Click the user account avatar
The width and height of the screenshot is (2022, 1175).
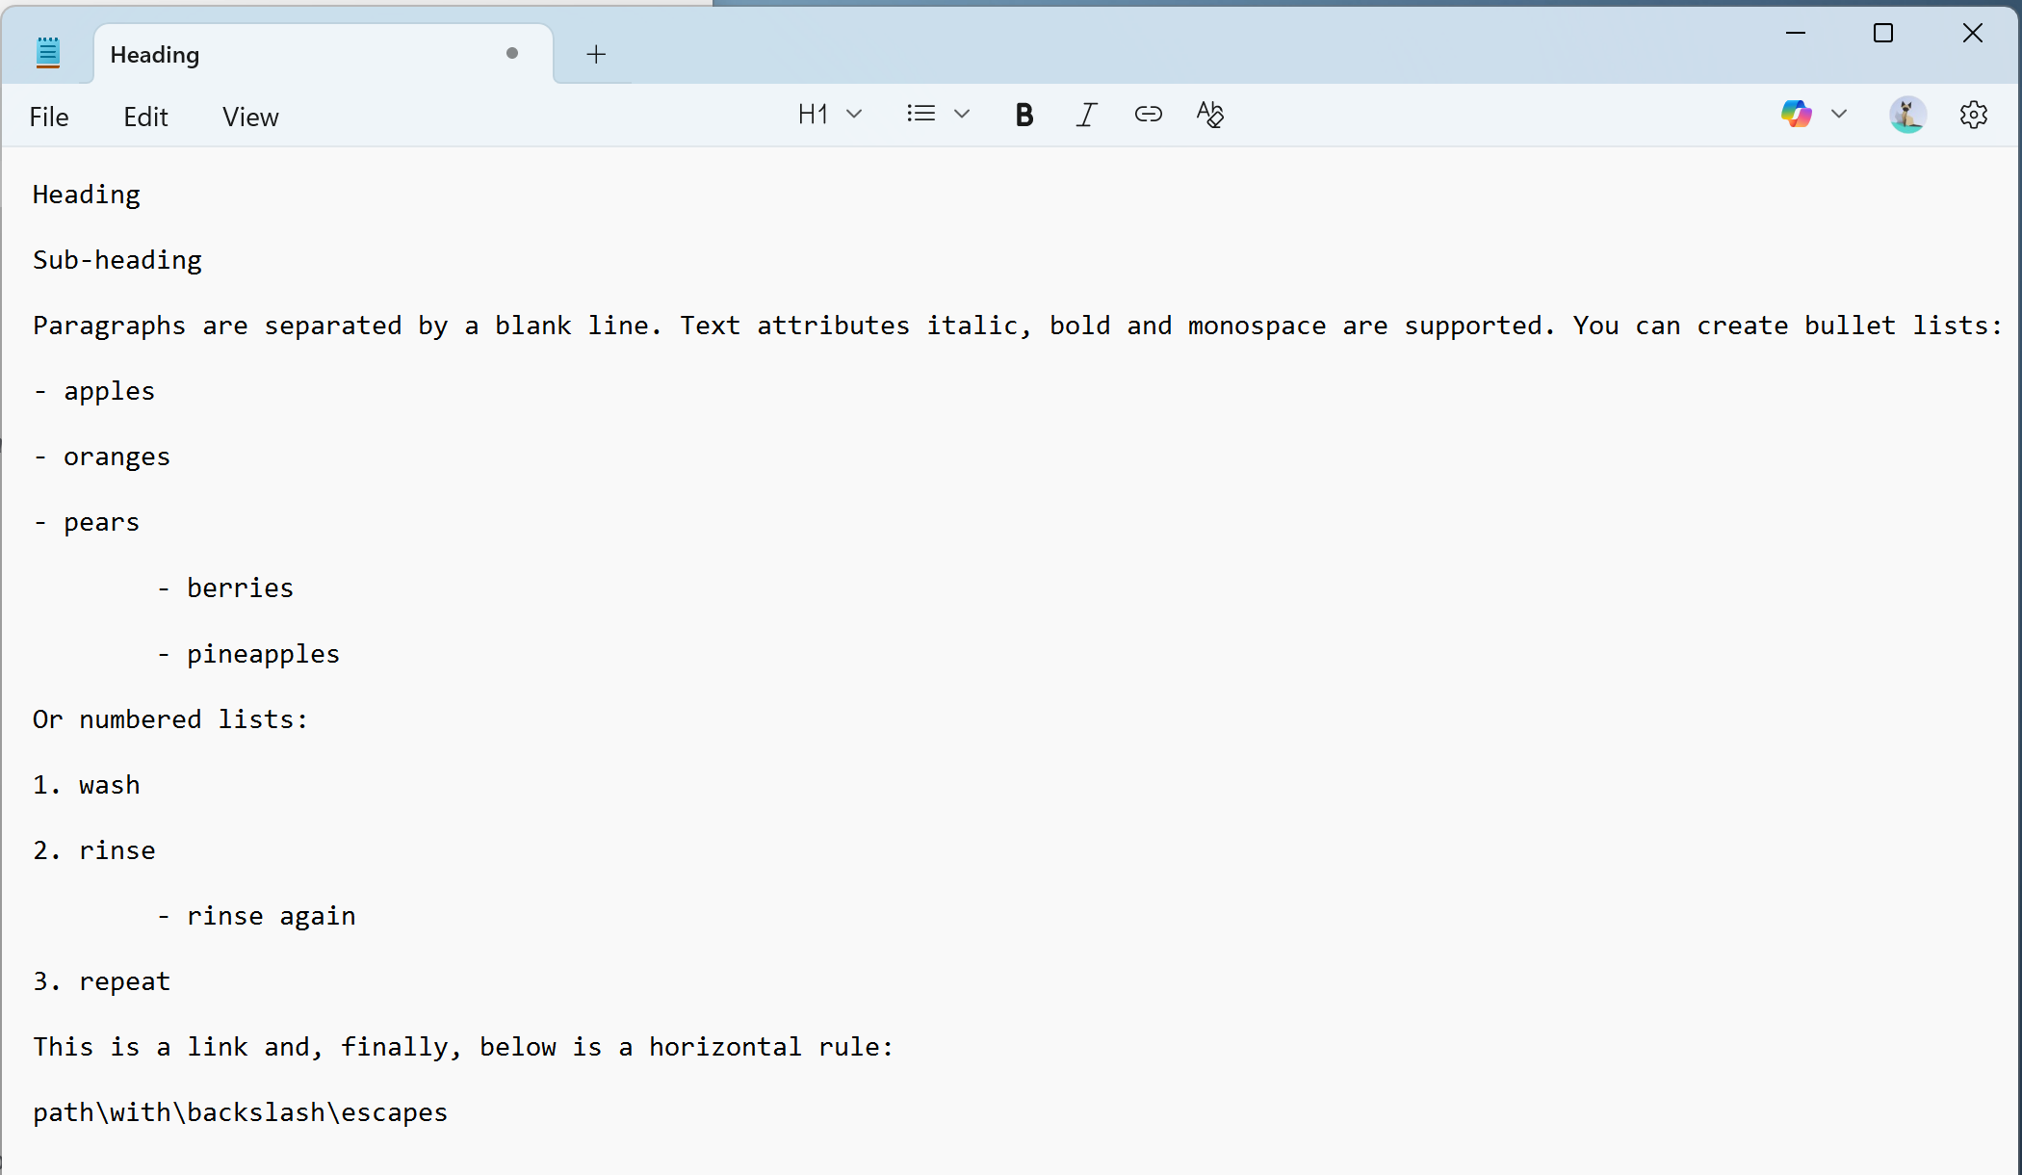(1907, 116)
